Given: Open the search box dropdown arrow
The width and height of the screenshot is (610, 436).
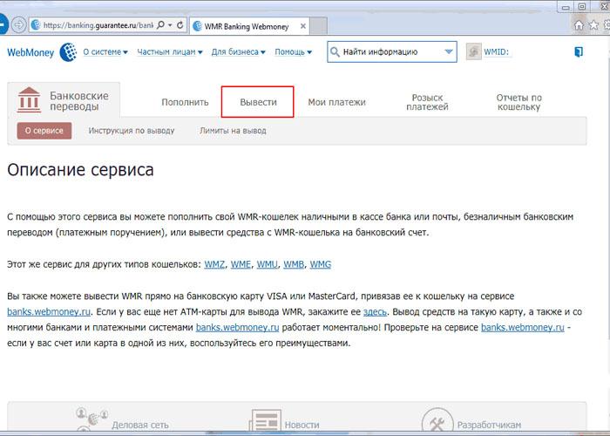Looking at the screenshot, I should 449,51.
